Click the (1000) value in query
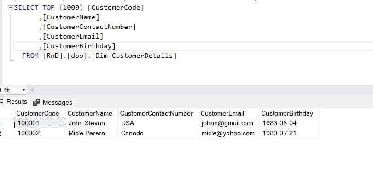Viewport: 373px width, 189px height. (x=71, y=8)
